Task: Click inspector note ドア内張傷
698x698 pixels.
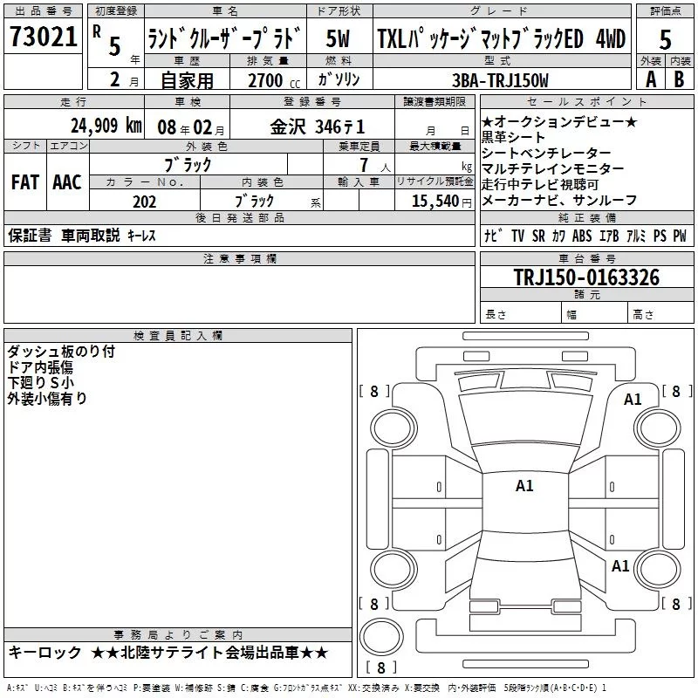Action: point(40,367)
